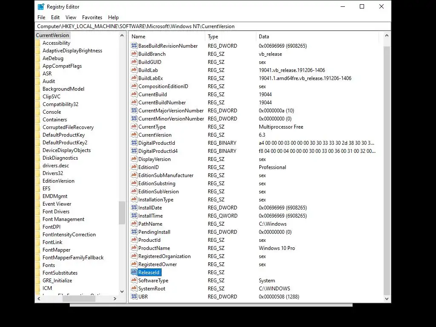Select the CurrentVersion key in tree

click(52, 35)
